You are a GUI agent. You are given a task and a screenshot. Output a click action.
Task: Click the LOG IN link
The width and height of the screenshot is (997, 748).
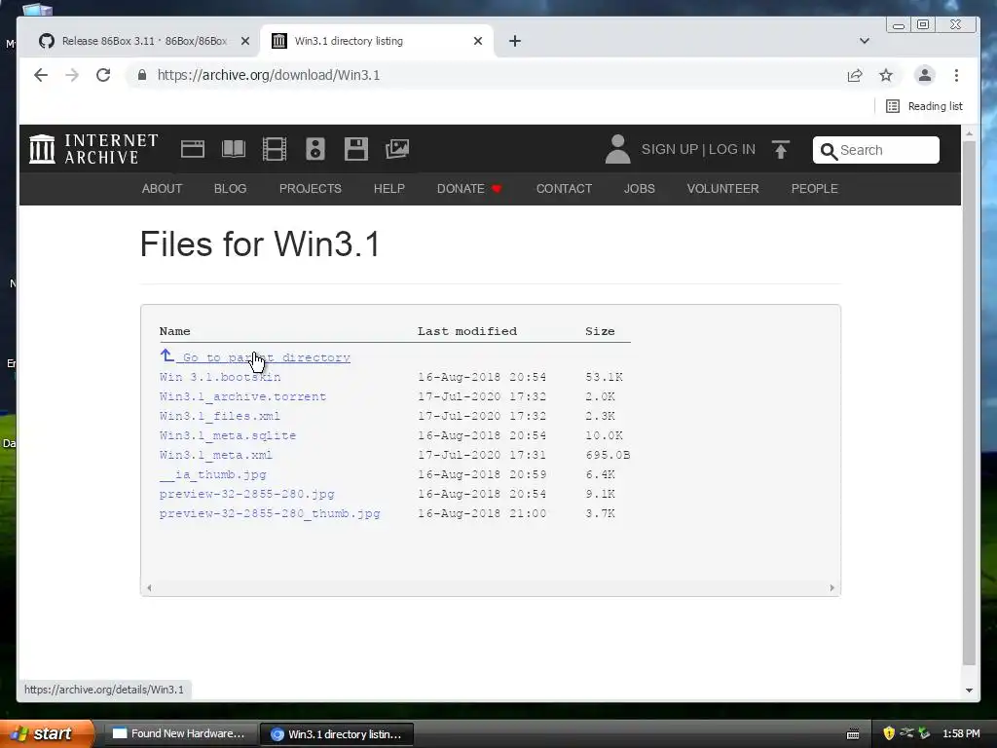[x=732, y=149]
